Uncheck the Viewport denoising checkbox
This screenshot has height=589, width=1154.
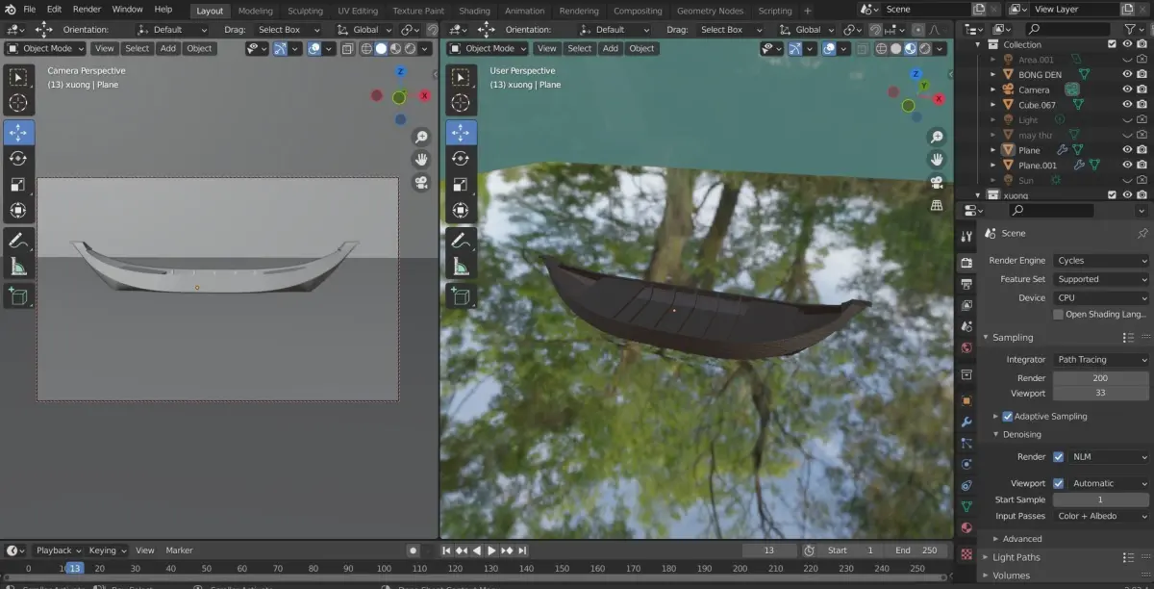(x=1059, y=483)
